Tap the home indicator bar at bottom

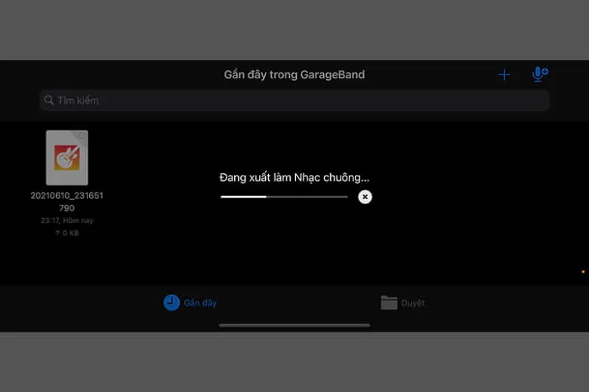[294, 325]
